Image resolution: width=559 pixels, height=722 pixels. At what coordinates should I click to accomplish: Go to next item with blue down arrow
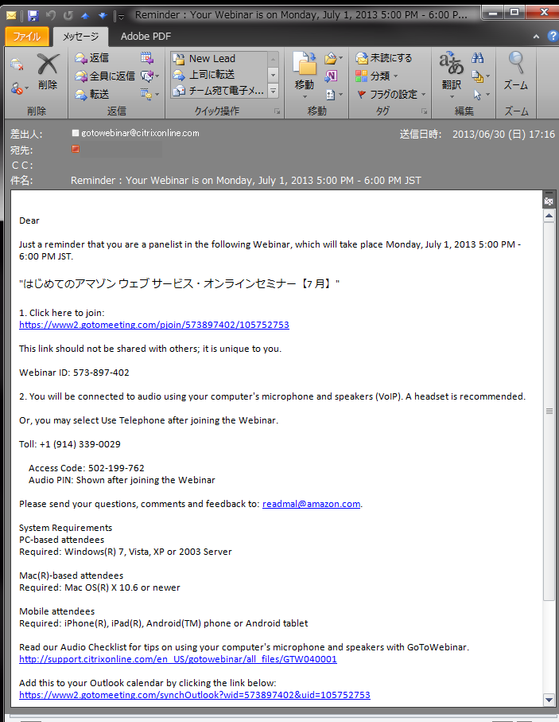coord(102,16)
